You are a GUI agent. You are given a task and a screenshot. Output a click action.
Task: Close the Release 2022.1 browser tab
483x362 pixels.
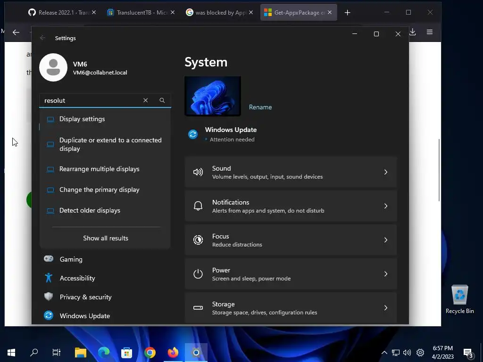tap(94, 12)
